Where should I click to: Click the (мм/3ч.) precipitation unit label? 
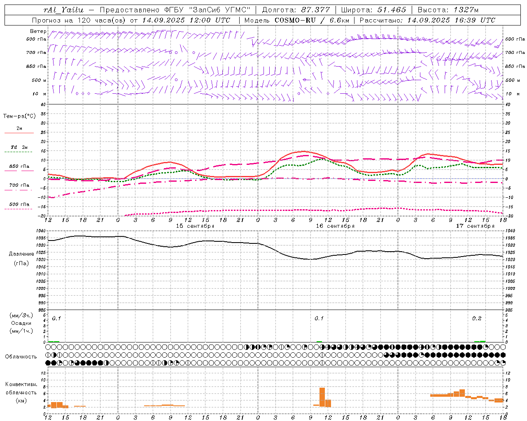(21, 315)
